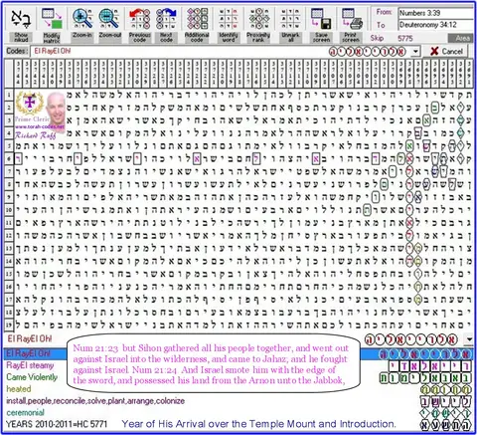Go to the Next code
Viewport: 477px width, 435px height.
166,26
